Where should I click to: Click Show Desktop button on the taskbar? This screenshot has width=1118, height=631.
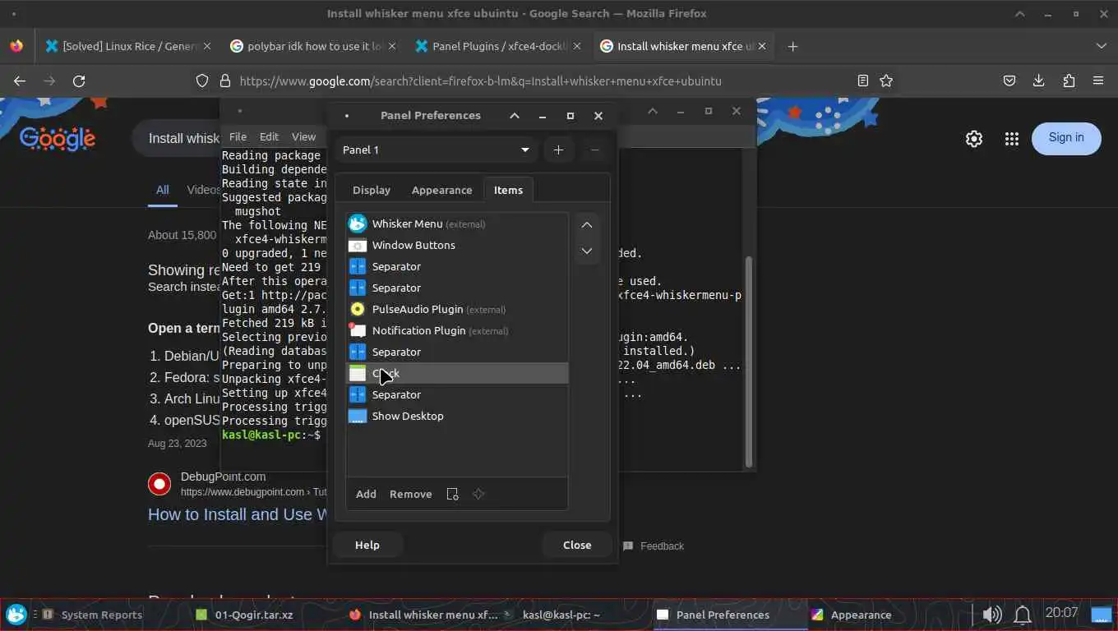click(1101, 614)
